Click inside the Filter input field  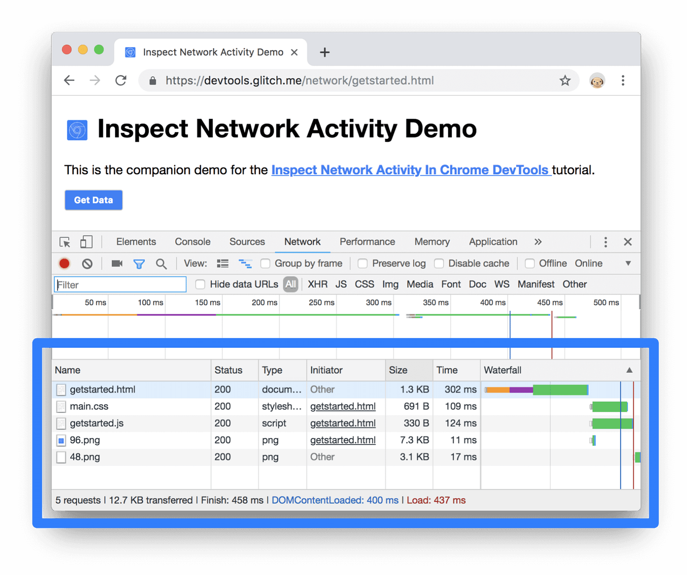(x=119, y=284)
